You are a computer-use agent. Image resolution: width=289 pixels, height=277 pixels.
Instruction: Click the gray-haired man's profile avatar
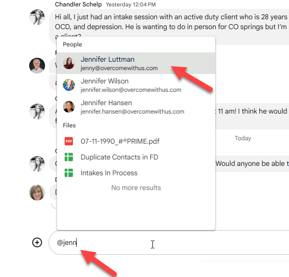(x=37, y=66)
